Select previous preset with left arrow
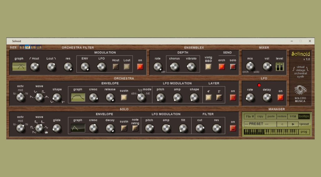Viewport: 321px width, 177px height. (x=282, y=124)
